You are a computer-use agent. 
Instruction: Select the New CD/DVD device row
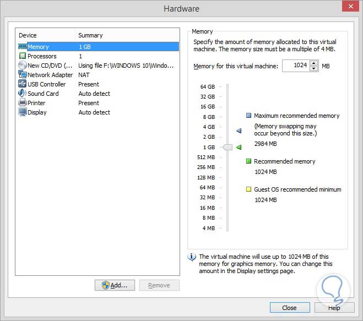coord(99,66)
